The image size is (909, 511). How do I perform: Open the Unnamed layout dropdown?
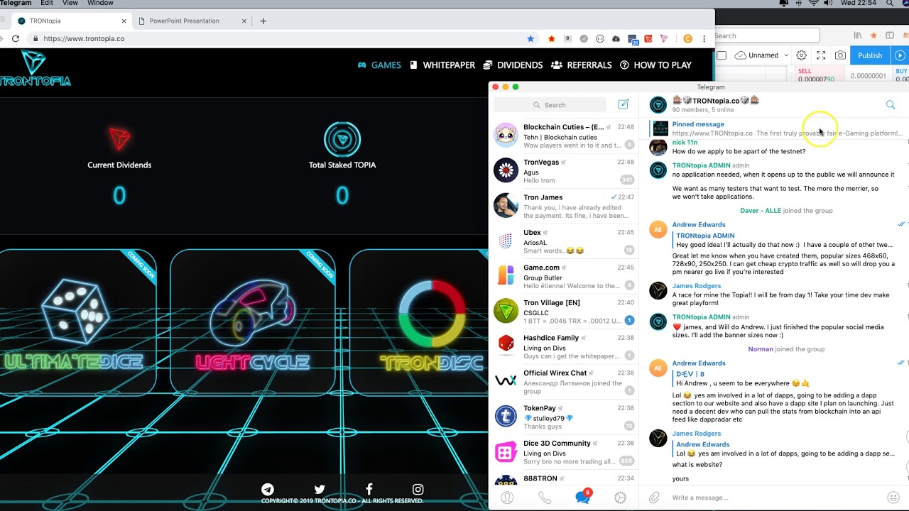coord(762,55)
